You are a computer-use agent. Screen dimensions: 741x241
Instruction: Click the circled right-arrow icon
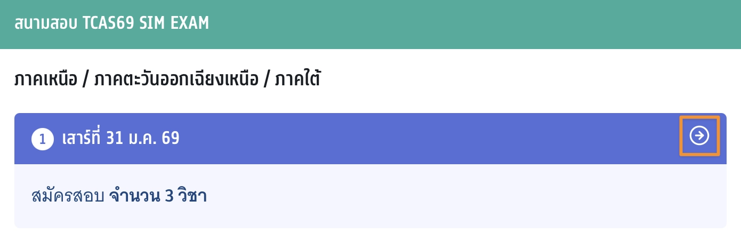click(x=699, y=136)
